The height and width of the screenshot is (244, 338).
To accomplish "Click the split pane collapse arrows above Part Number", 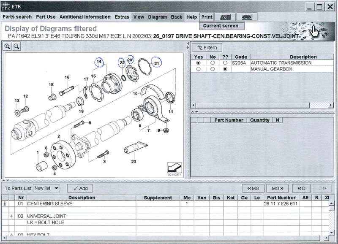I will (x=195, y=112).
